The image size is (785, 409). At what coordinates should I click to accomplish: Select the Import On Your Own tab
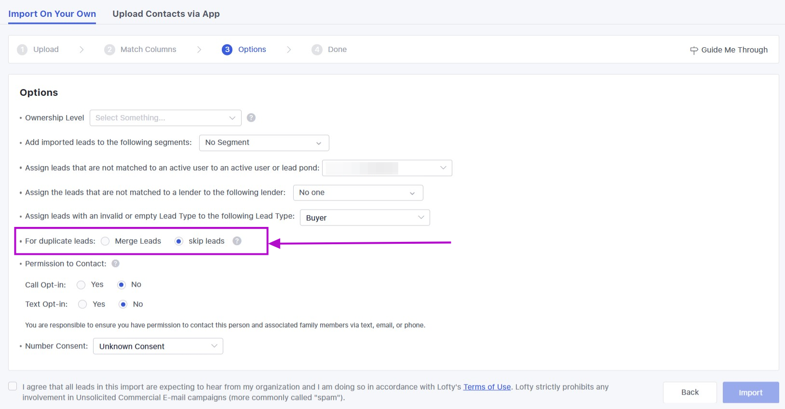52,14
